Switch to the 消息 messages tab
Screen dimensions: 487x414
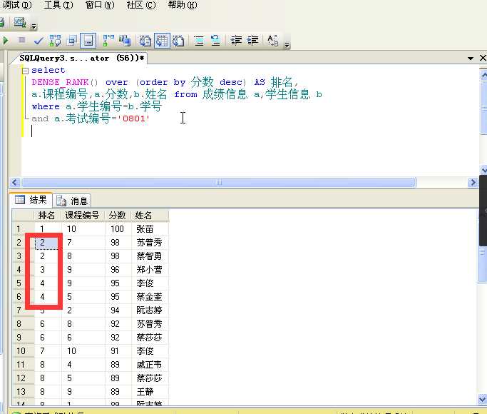(x=72, y=201)
